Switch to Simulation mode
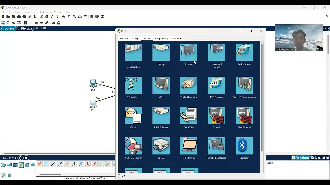The height and width of the screenshot is (185, 330). coord(320,158)
